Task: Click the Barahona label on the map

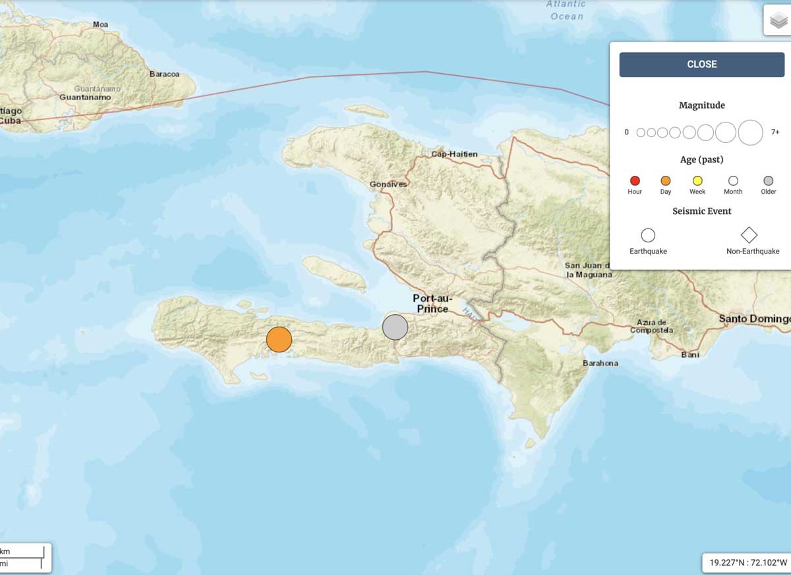Action: point(601,363)
